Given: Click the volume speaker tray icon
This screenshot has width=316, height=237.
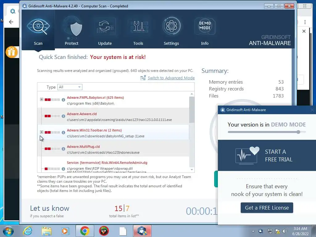Looking at the screenshot, I should tap(285, 231).
